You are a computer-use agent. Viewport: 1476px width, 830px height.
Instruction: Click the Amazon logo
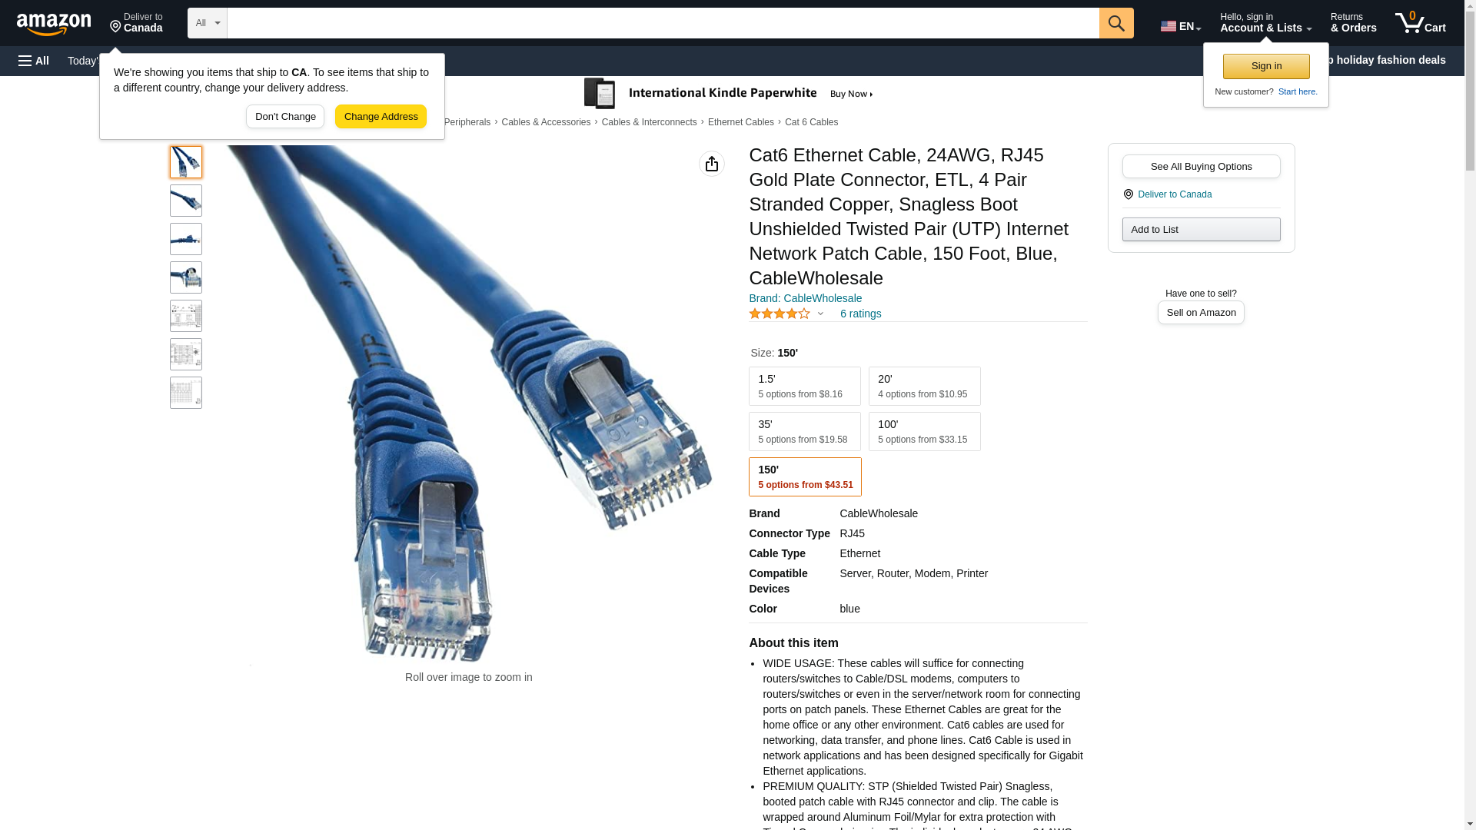tap(54, 24)
